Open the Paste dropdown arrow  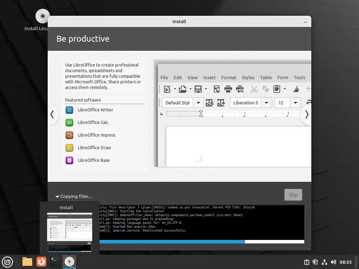[285, 89]
